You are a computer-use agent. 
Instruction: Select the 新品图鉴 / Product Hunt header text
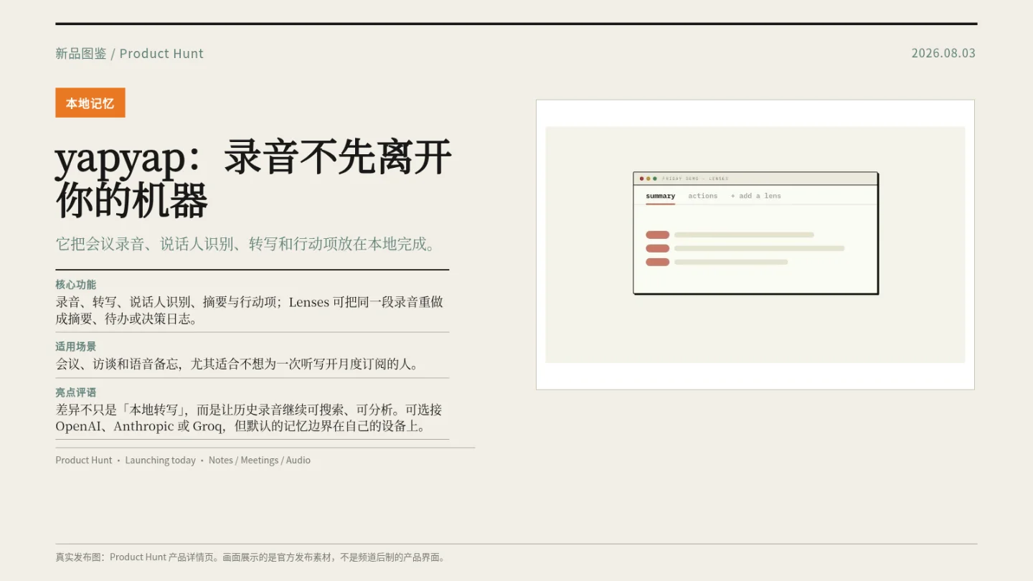click(130, 54)
